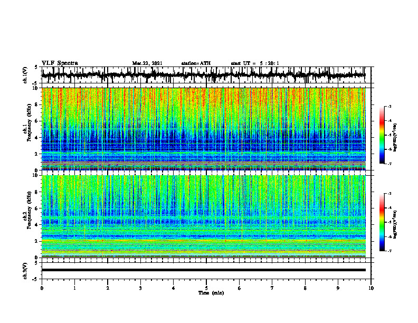The width and height of the screenshot is (418, 323).
Task: Click time axis tick label "10"
Action: (x=371, y=288)
